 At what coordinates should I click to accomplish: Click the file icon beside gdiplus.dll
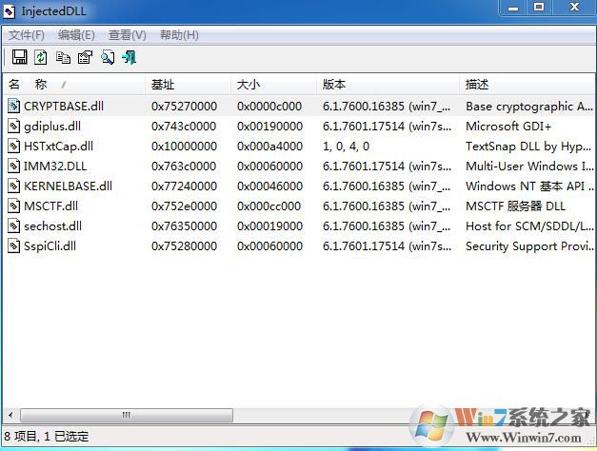click(14, 127)
